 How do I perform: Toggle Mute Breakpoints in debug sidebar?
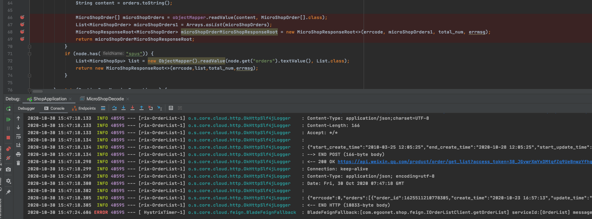coord(8,158)
